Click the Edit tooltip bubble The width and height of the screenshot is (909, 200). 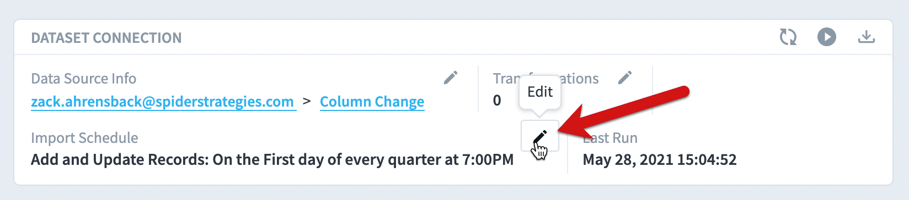pos(540,92)
